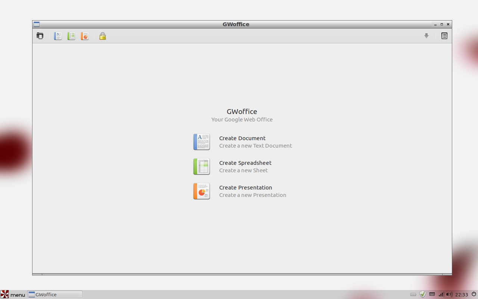
Task: Open the taskbar menu button
Action: 13,295
